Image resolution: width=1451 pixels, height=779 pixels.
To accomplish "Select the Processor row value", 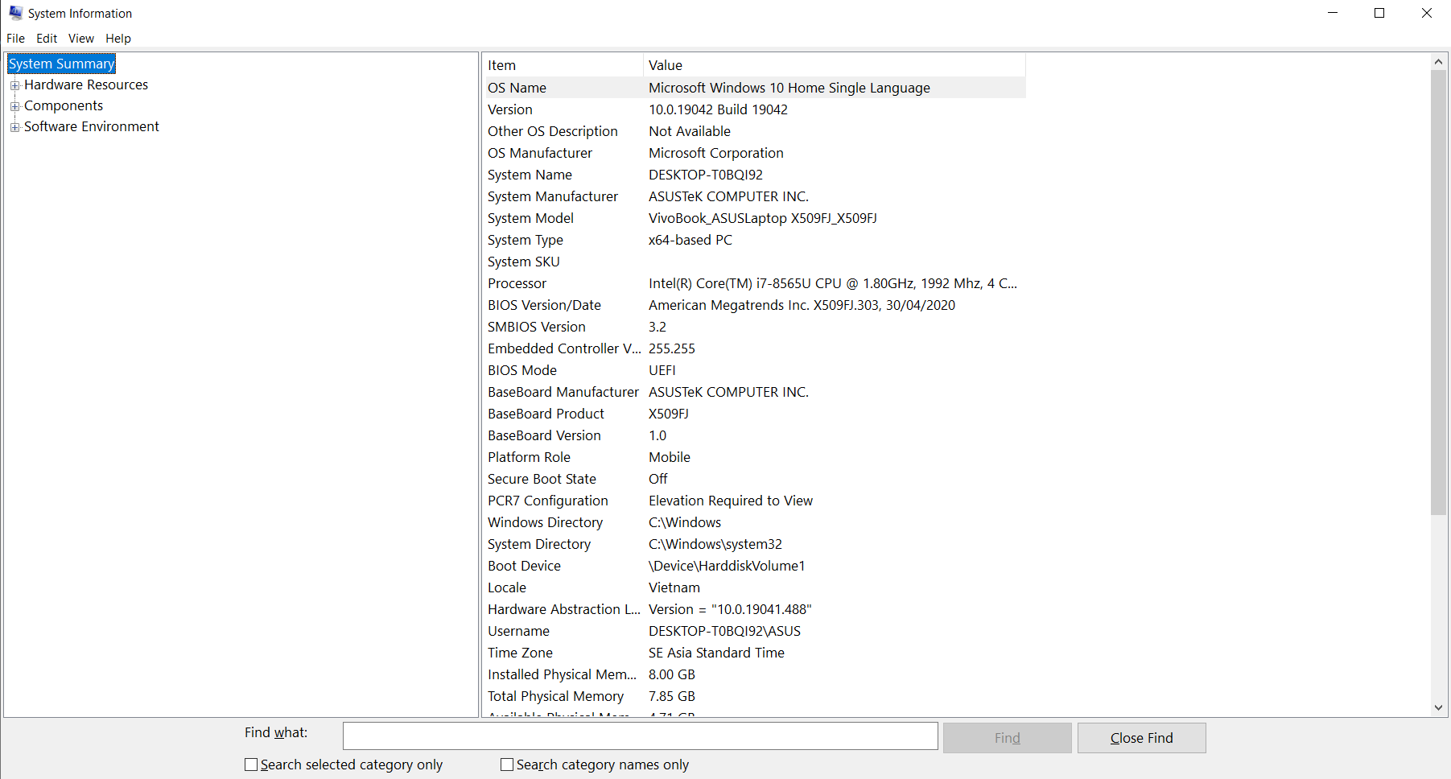I will click(x=833, y=283).
